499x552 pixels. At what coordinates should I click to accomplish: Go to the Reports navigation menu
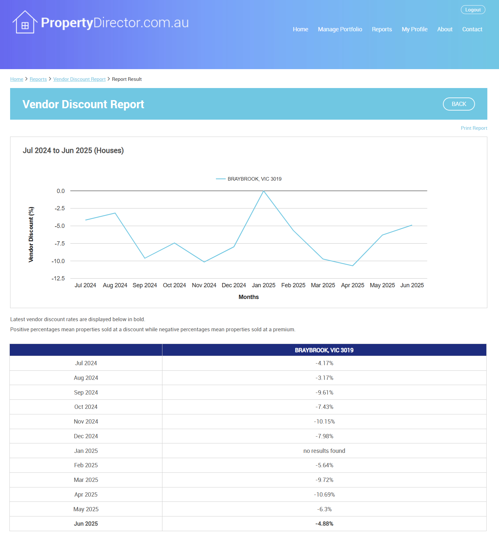click(382, 29)
